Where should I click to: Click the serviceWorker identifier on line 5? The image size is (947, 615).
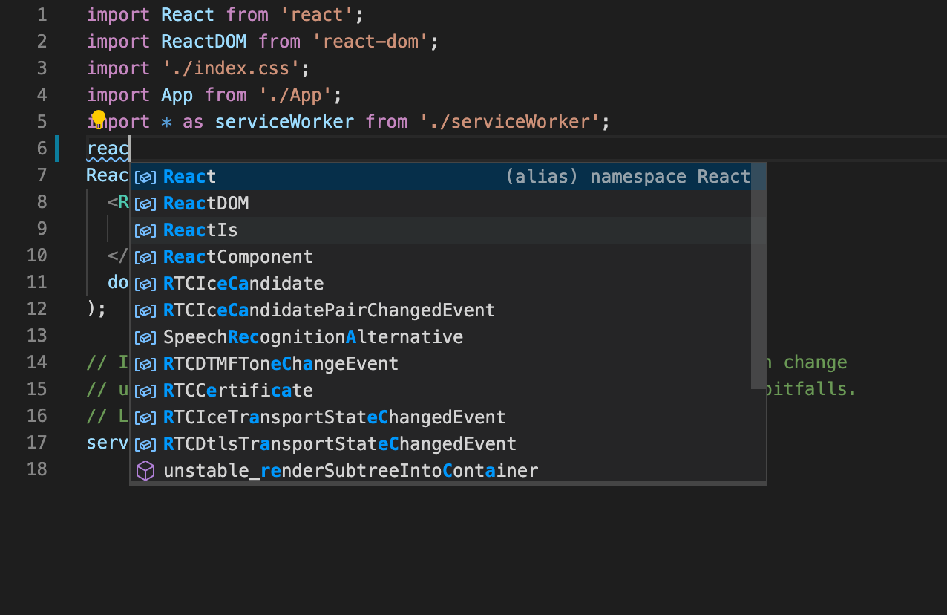point(284,121)
